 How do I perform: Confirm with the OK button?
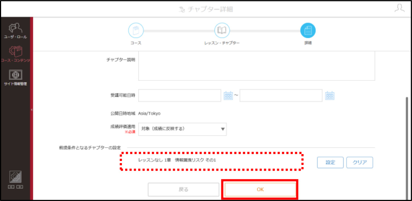click(x=260, y=189)
